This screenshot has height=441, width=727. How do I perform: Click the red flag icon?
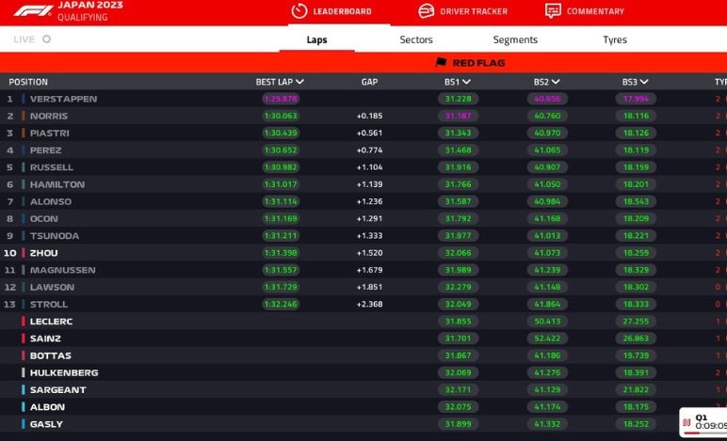point(441,63)
